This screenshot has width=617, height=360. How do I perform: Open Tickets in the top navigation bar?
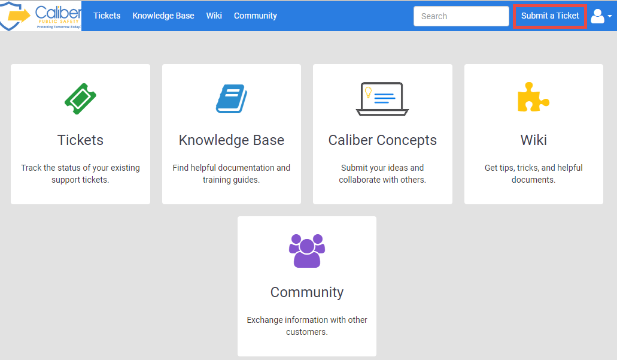[x=107, y=16]
